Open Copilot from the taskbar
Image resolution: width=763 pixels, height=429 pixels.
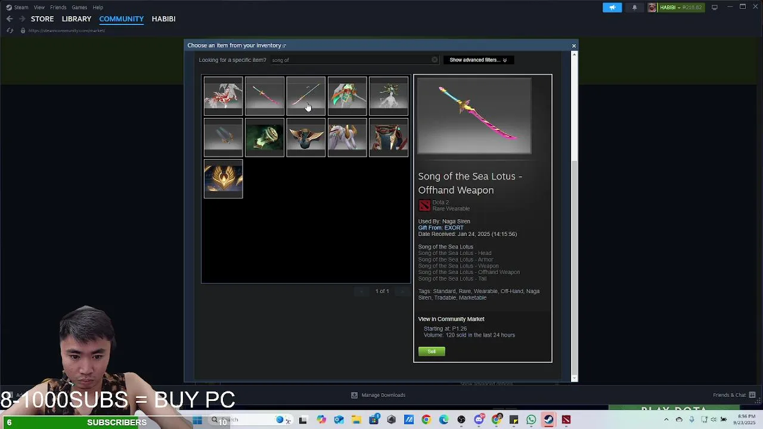pyautogui.click(x=321, y=420)
